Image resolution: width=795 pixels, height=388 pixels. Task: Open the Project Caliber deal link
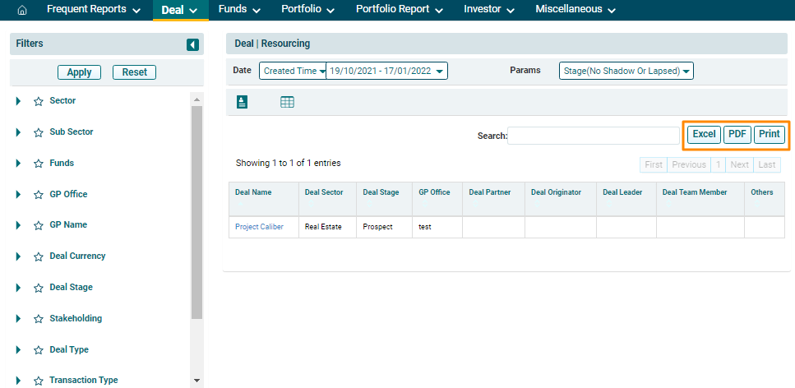[x=259, y=227]
